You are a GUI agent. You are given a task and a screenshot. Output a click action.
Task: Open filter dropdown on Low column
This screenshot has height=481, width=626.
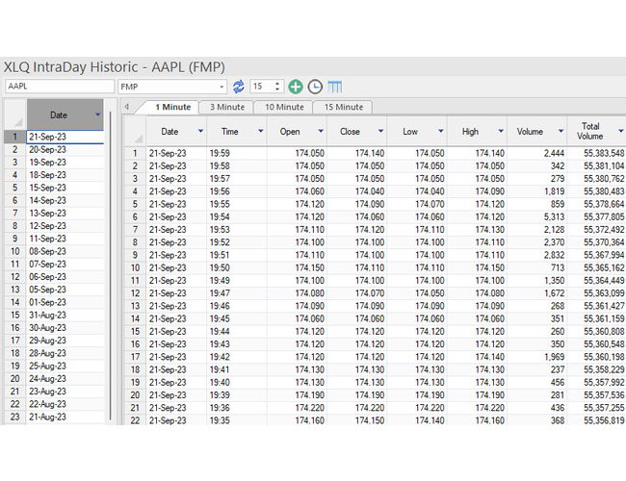click(440, 131)
